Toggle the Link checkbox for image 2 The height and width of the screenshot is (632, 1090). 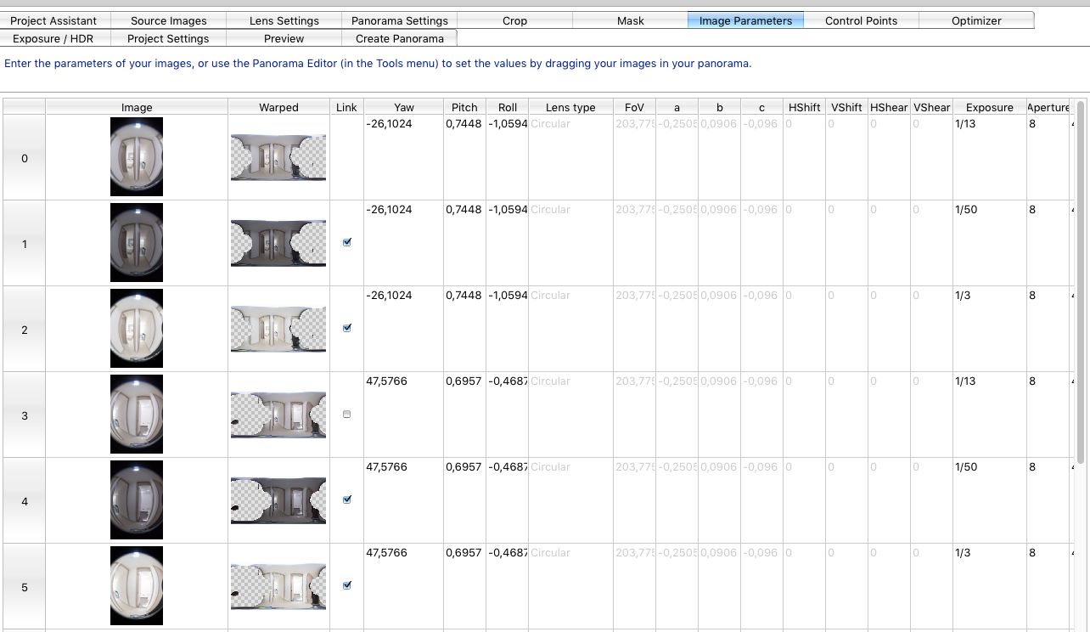[x=346, y=328]
